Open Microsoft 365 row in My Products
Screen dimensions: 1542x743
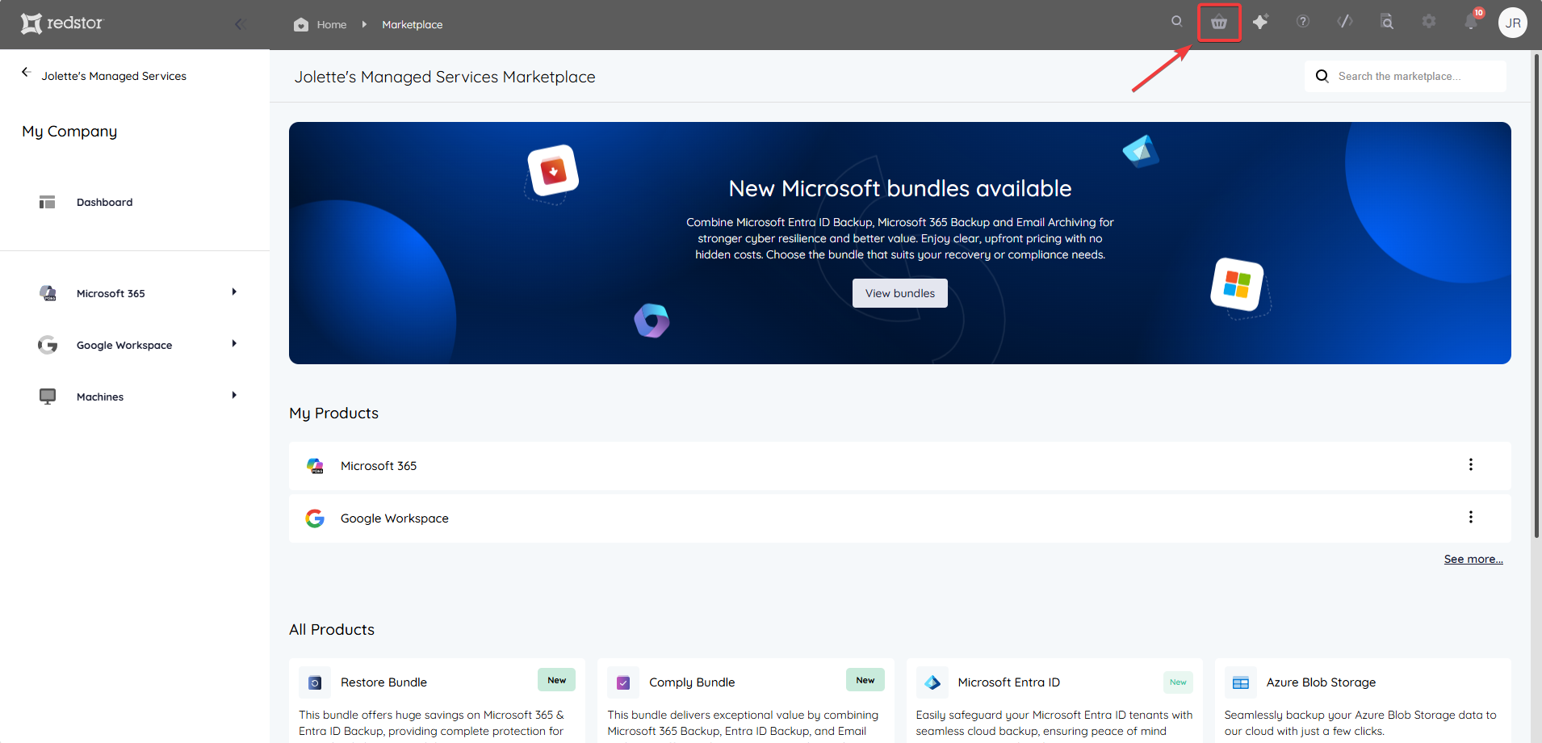[900, 466]
